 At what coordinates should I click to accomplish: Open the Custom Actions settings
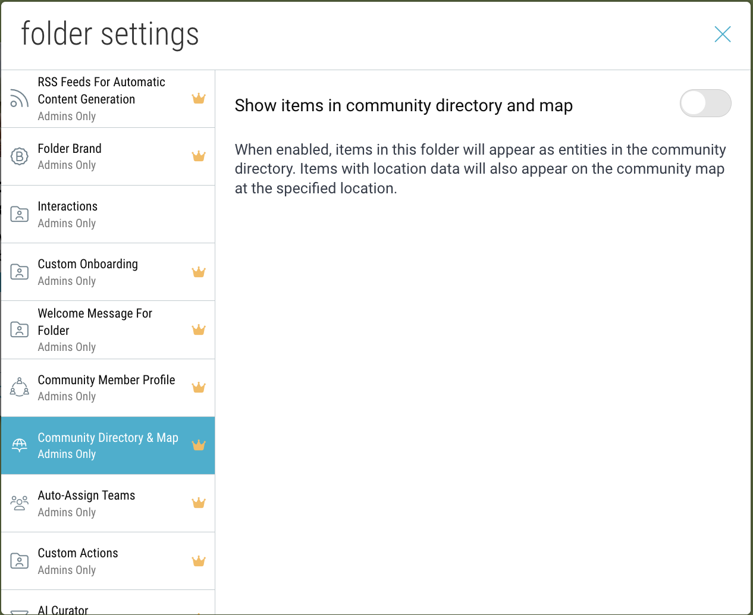(x=108, y=561)
